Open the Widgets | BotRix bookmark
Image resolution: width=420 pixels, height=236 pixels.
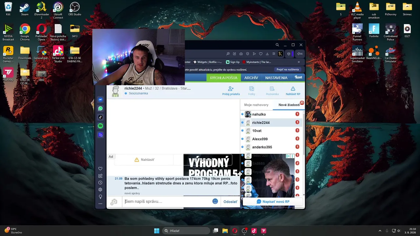[x=208, y=62]
